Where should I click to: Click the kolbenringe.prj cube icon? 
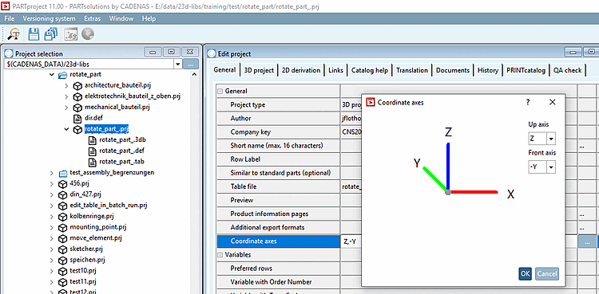tap(62, 217)
